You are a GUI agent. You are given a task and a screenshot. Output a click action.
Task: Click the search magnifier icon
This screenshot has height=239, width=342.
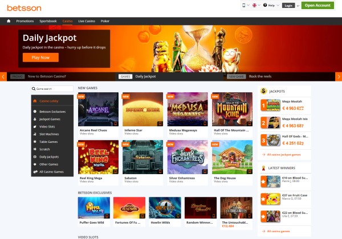tap(34, 89)
